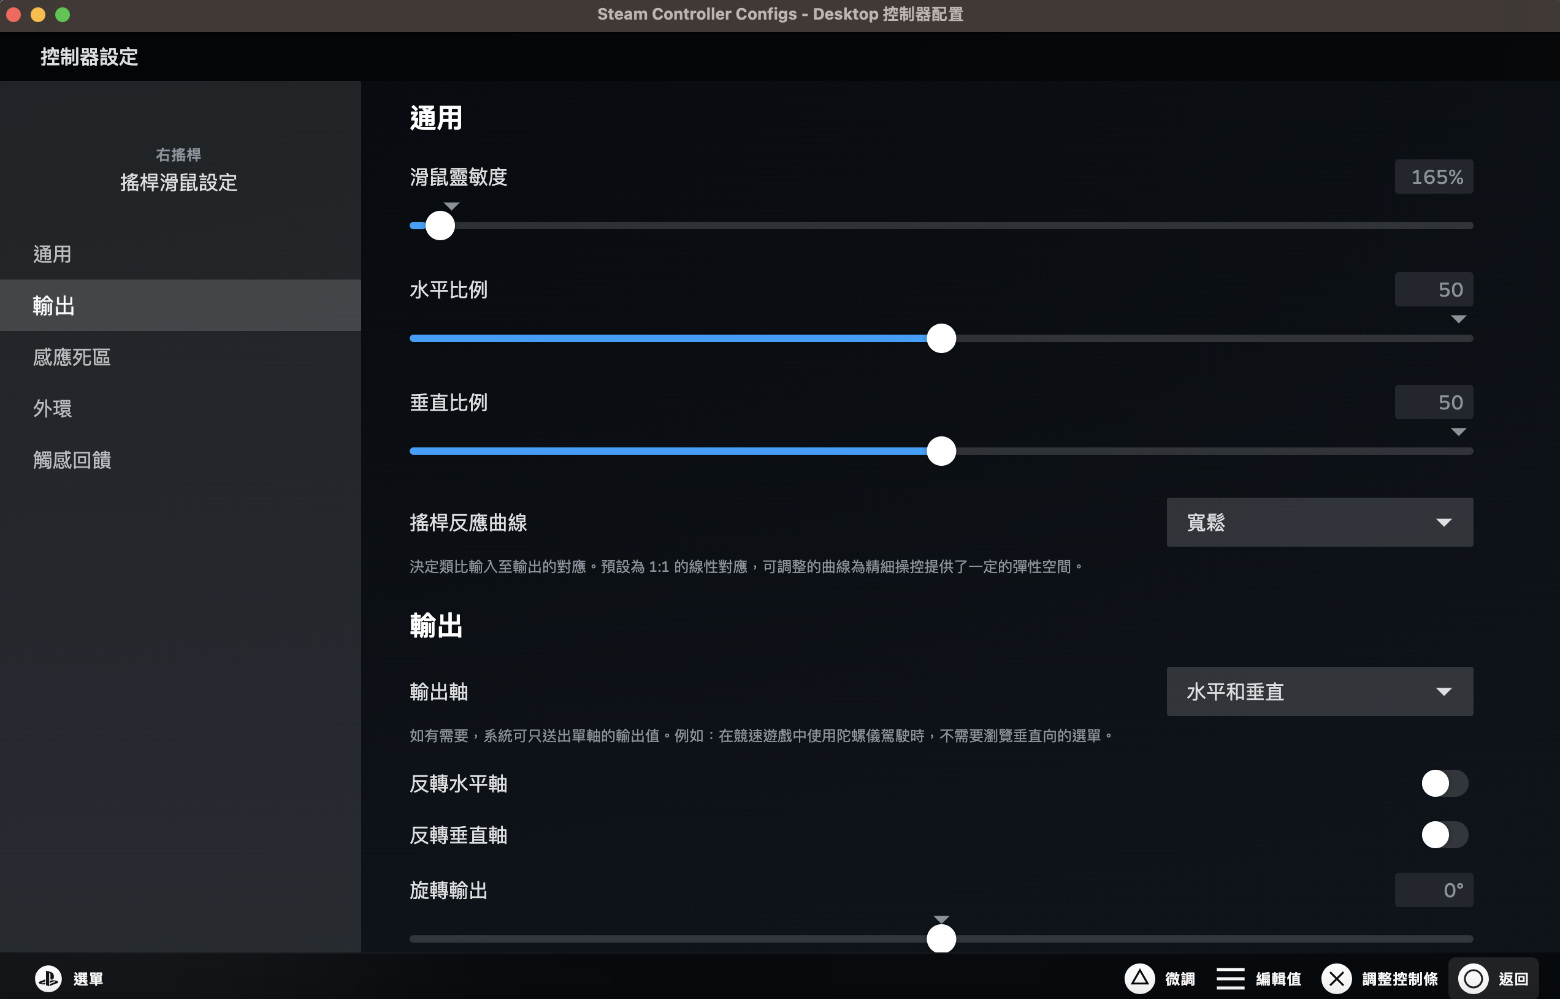This screenshot has width=1560, height=999.
Task: Toggle the 反轉垂直軸 switch
Action: coord(1444,835)
